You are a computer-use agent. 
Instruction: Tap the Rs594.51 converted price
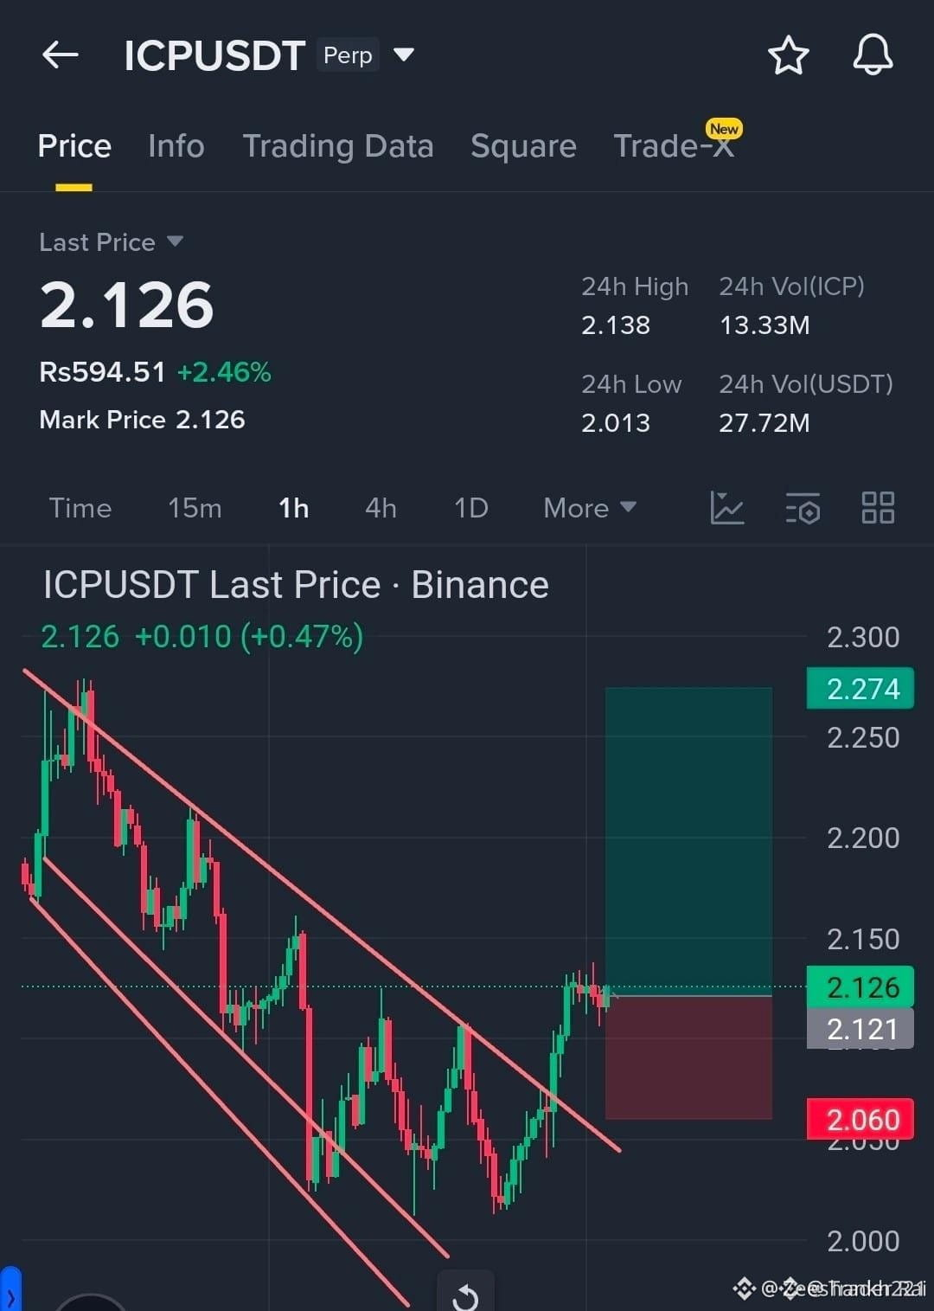[102, 372]
